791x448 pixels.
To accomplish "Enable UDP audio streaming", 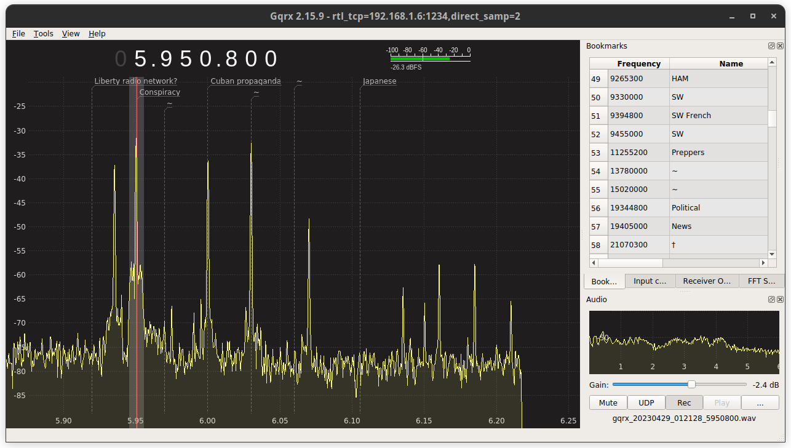I will (x=646, y=402).
